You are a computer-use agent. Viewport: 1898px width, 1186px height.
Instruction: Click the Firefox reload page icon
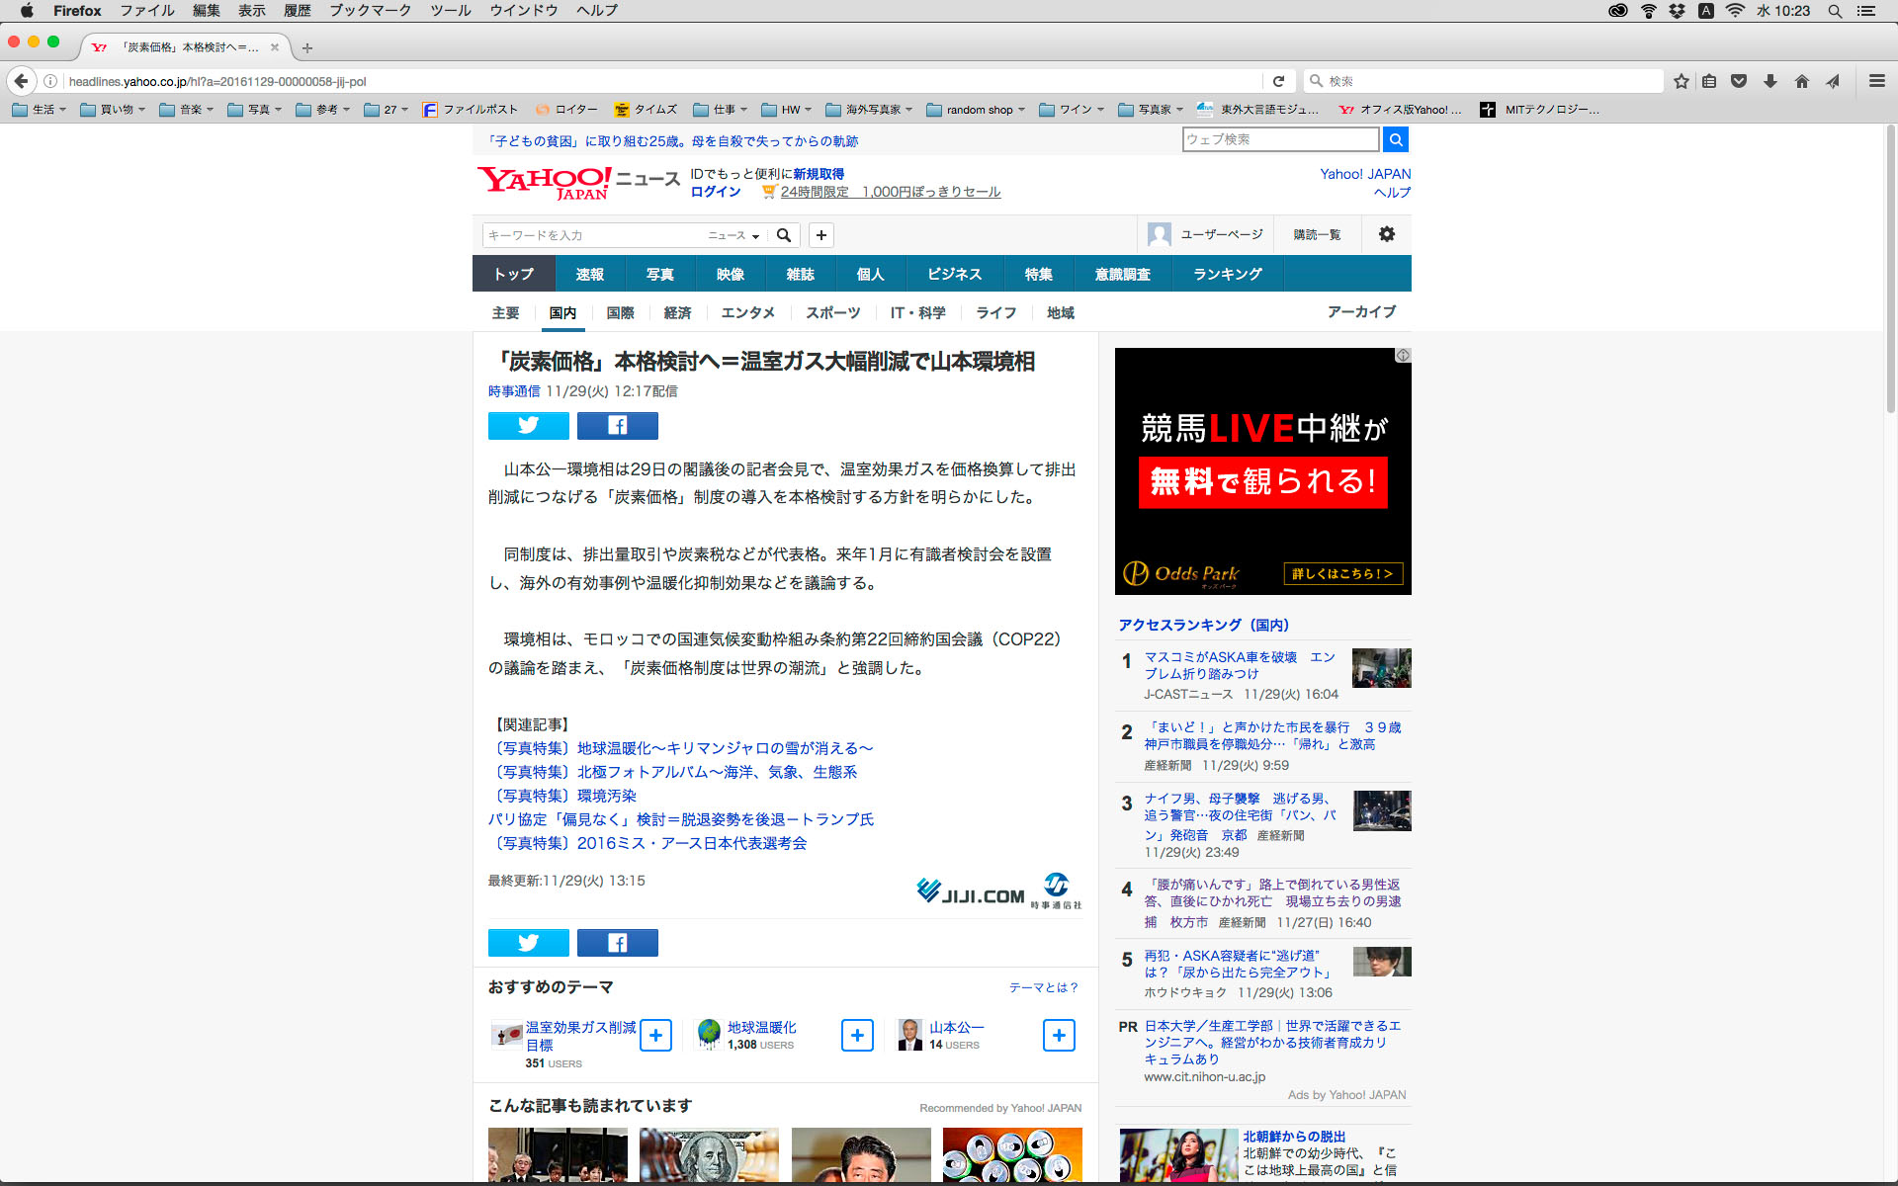(x=1278, y=81)
